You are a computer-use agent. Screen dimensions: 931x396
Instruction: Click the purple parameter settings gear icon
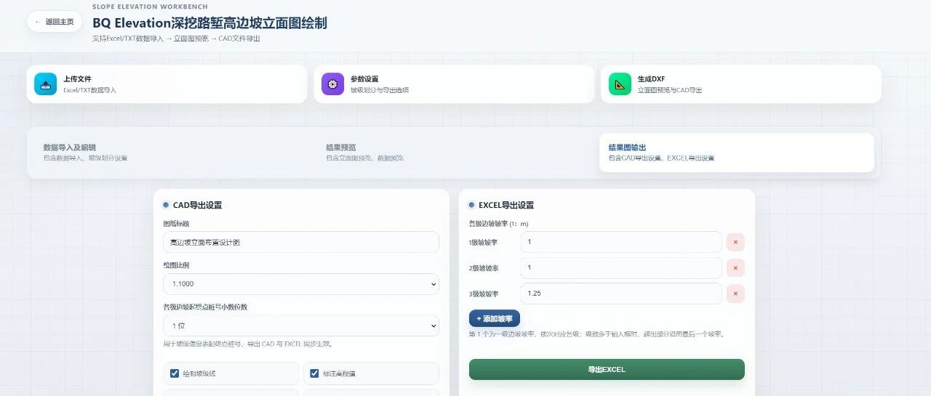[332, 84]
